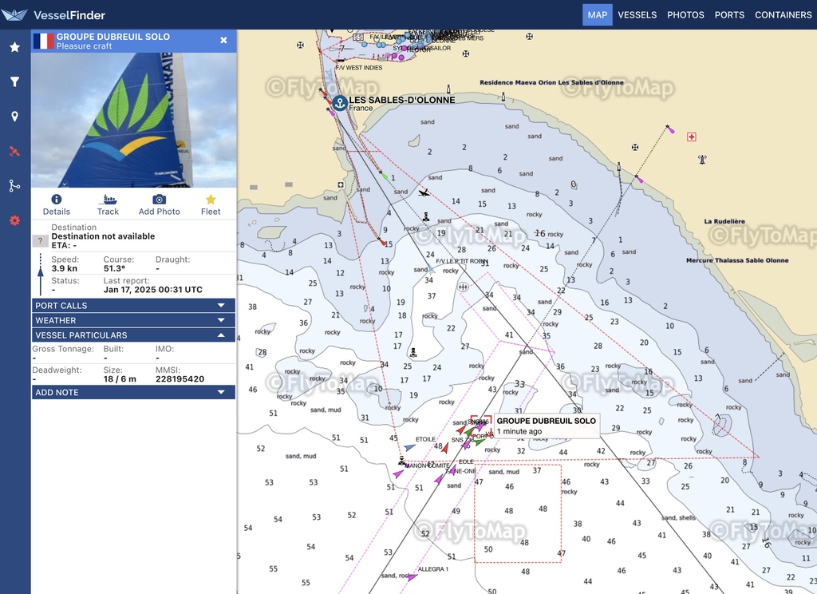
Task: Open the red settings gear icon
Action: pos(14,220)
